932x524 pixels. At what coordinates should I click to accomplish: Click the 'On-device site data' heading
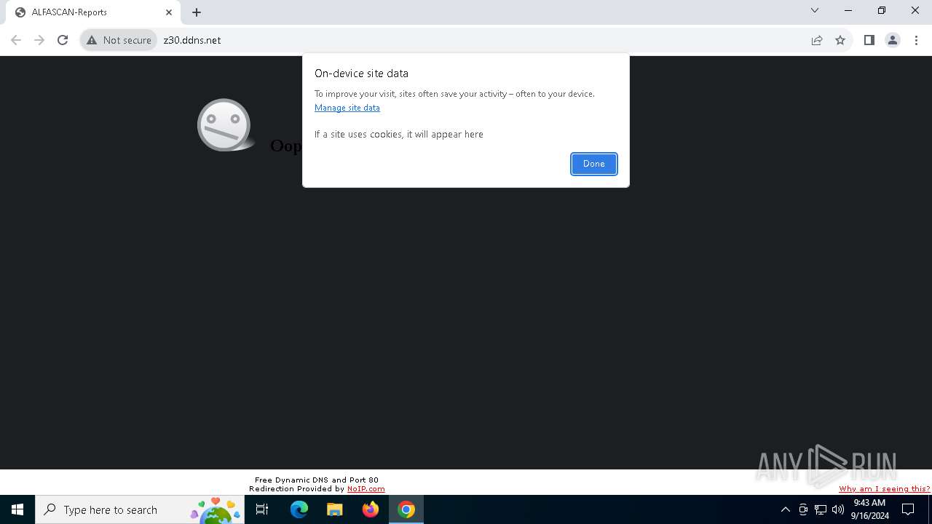pyautogui.click(x=361, y=74)
